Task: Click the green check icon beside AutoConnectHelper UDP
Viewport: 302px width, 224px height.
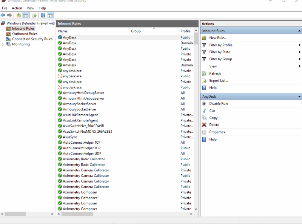Action: click(x=60, y=153)
